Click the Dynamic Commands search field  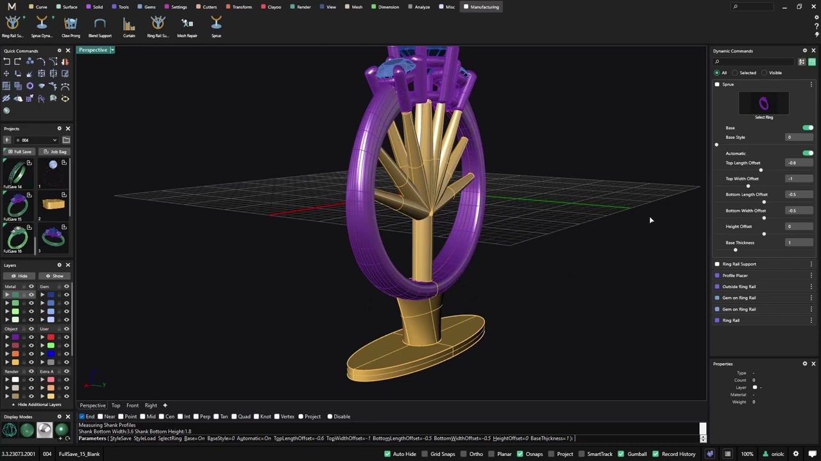click(754, 61)
